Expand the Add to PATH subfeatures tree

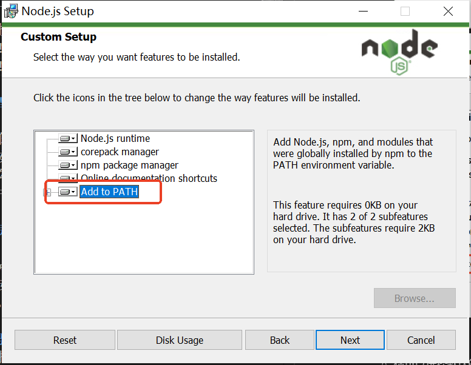47,192
